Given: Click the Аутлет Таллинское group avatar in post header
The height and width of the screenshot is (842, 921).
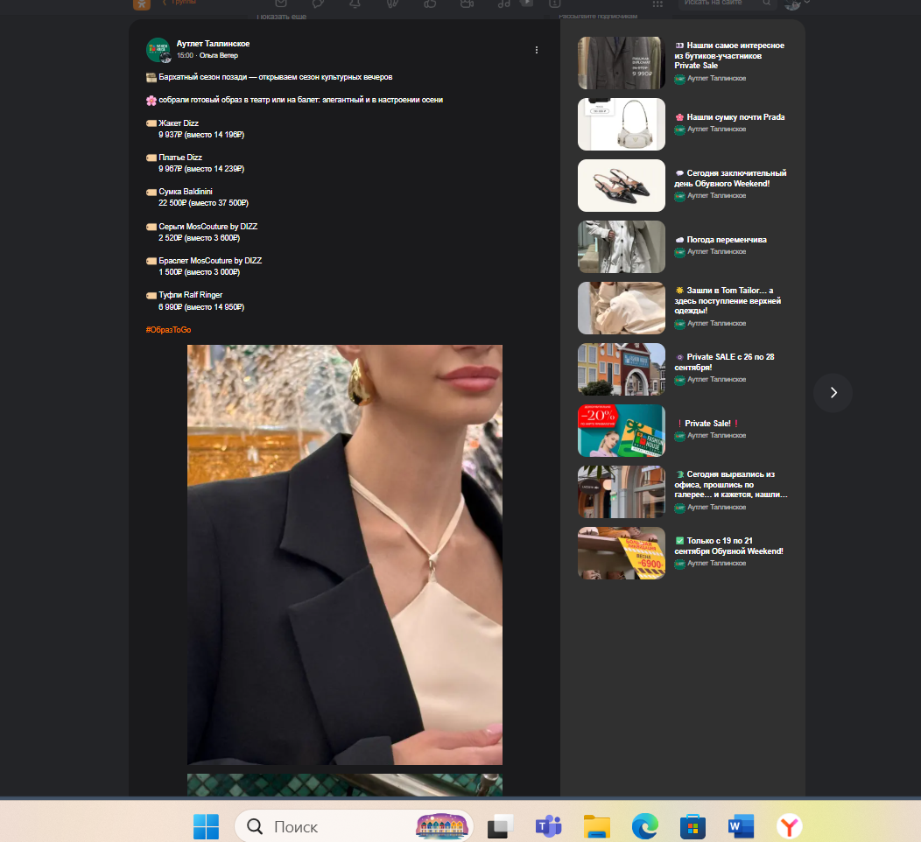Looking at the screenshot, I should coord(158,50).
